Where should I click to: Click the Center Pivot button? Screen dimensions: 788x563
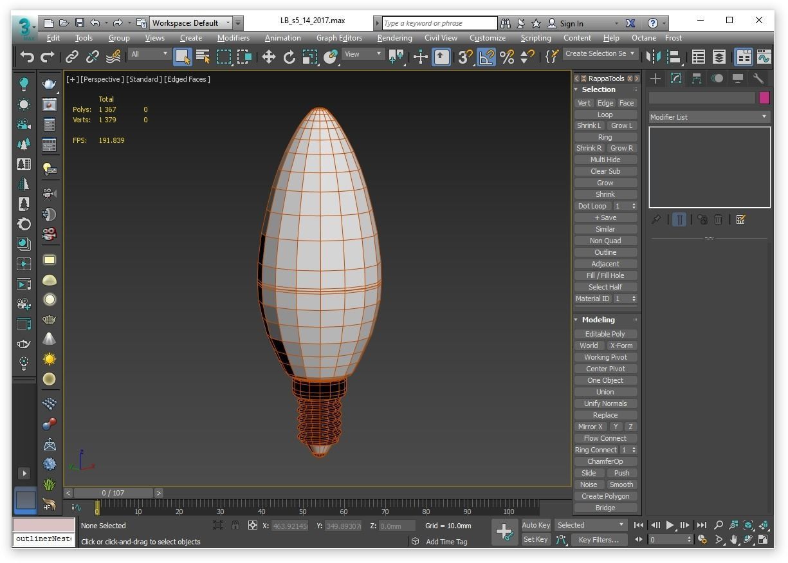pyautogui.click(x=605, y=369)
